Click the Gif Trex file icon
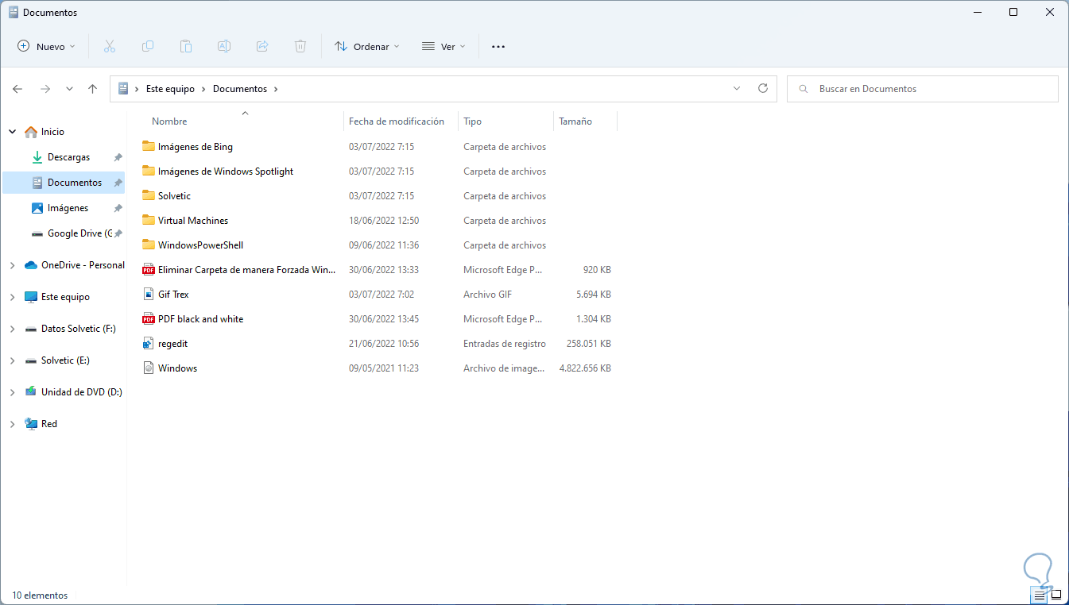This screenshot has width=1069, height=605. pyautogui.click(x=148, y=295)
